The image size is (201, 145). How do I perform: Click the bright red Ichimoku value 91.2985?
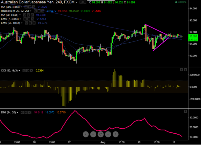click(96, 11)
